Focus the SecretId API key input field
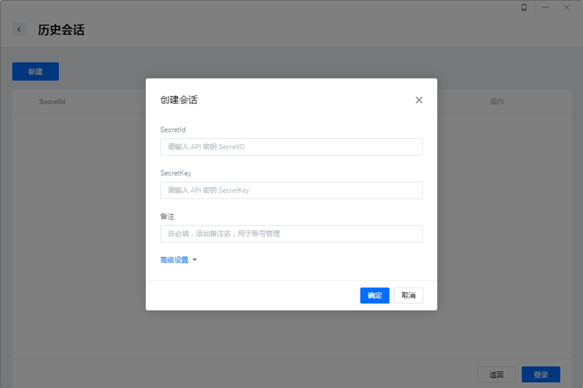Image resolution: width=583 pixels, height=388 pixels. pyautogui.click(x=291, y=147)
